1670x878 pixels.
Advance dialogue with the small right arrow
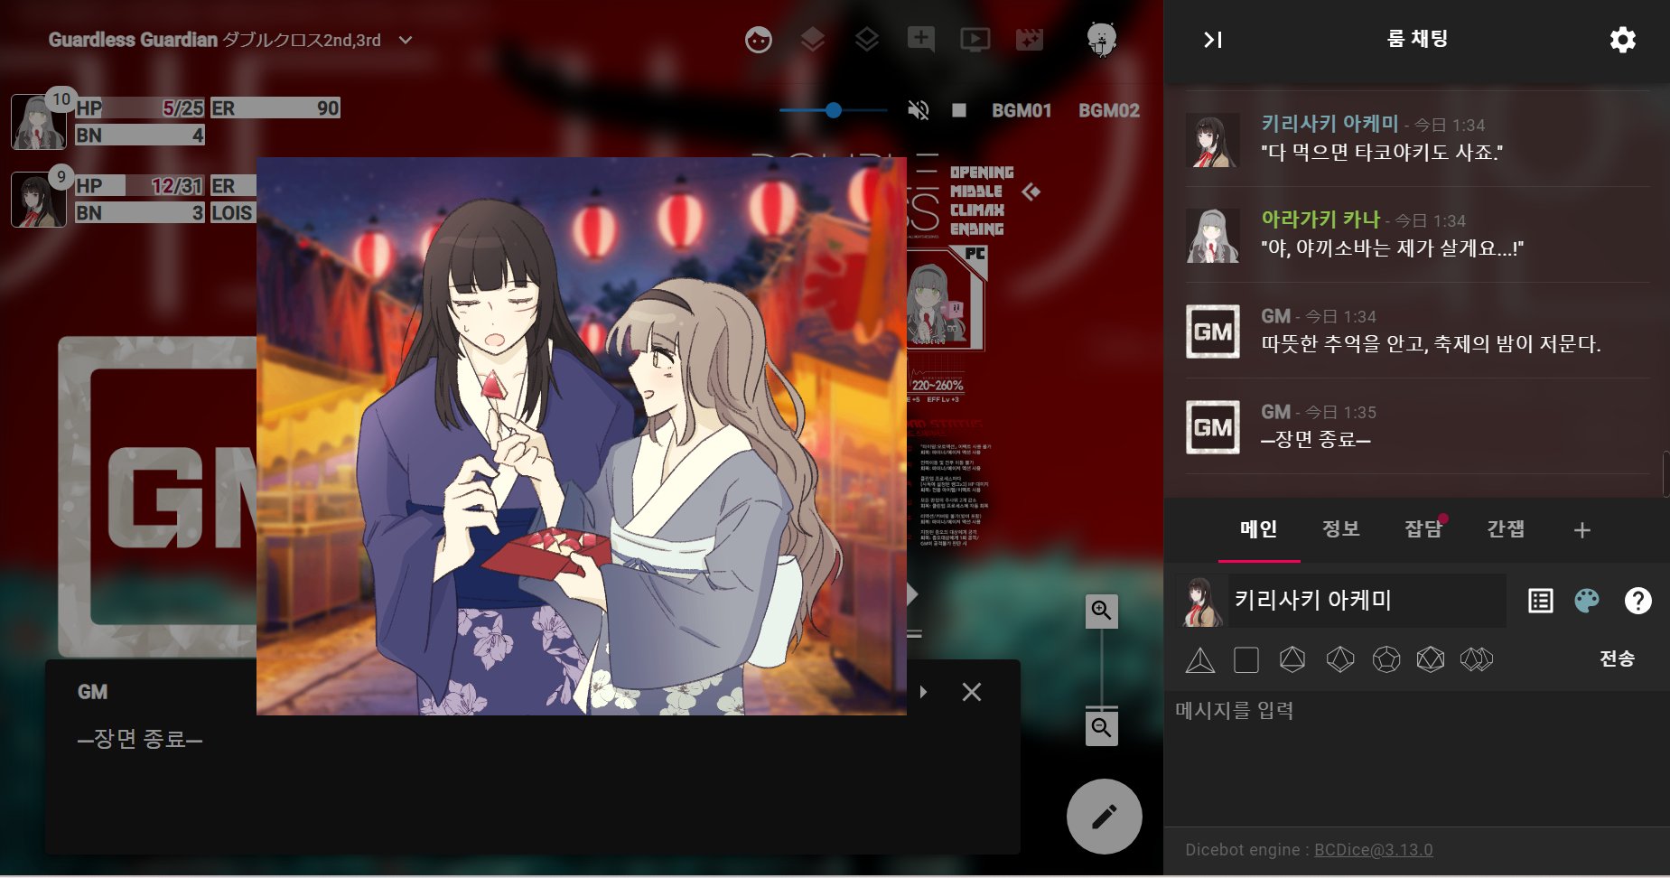[923, 692]
